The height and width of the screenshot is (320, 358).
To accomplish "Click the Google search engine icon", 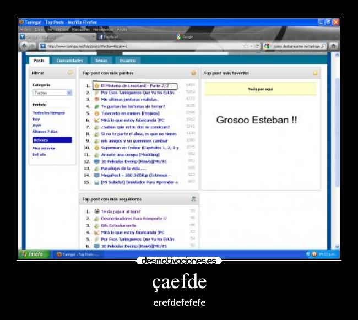I will [x=267, y=46].
